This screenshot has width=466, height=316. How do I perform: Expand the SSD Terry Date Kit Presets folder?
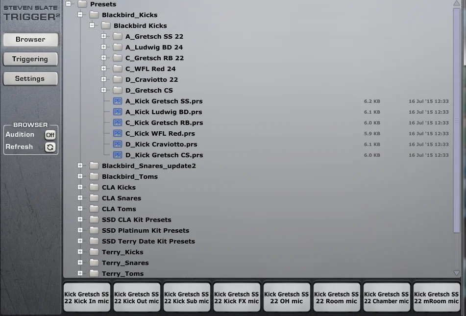point(80,241)
